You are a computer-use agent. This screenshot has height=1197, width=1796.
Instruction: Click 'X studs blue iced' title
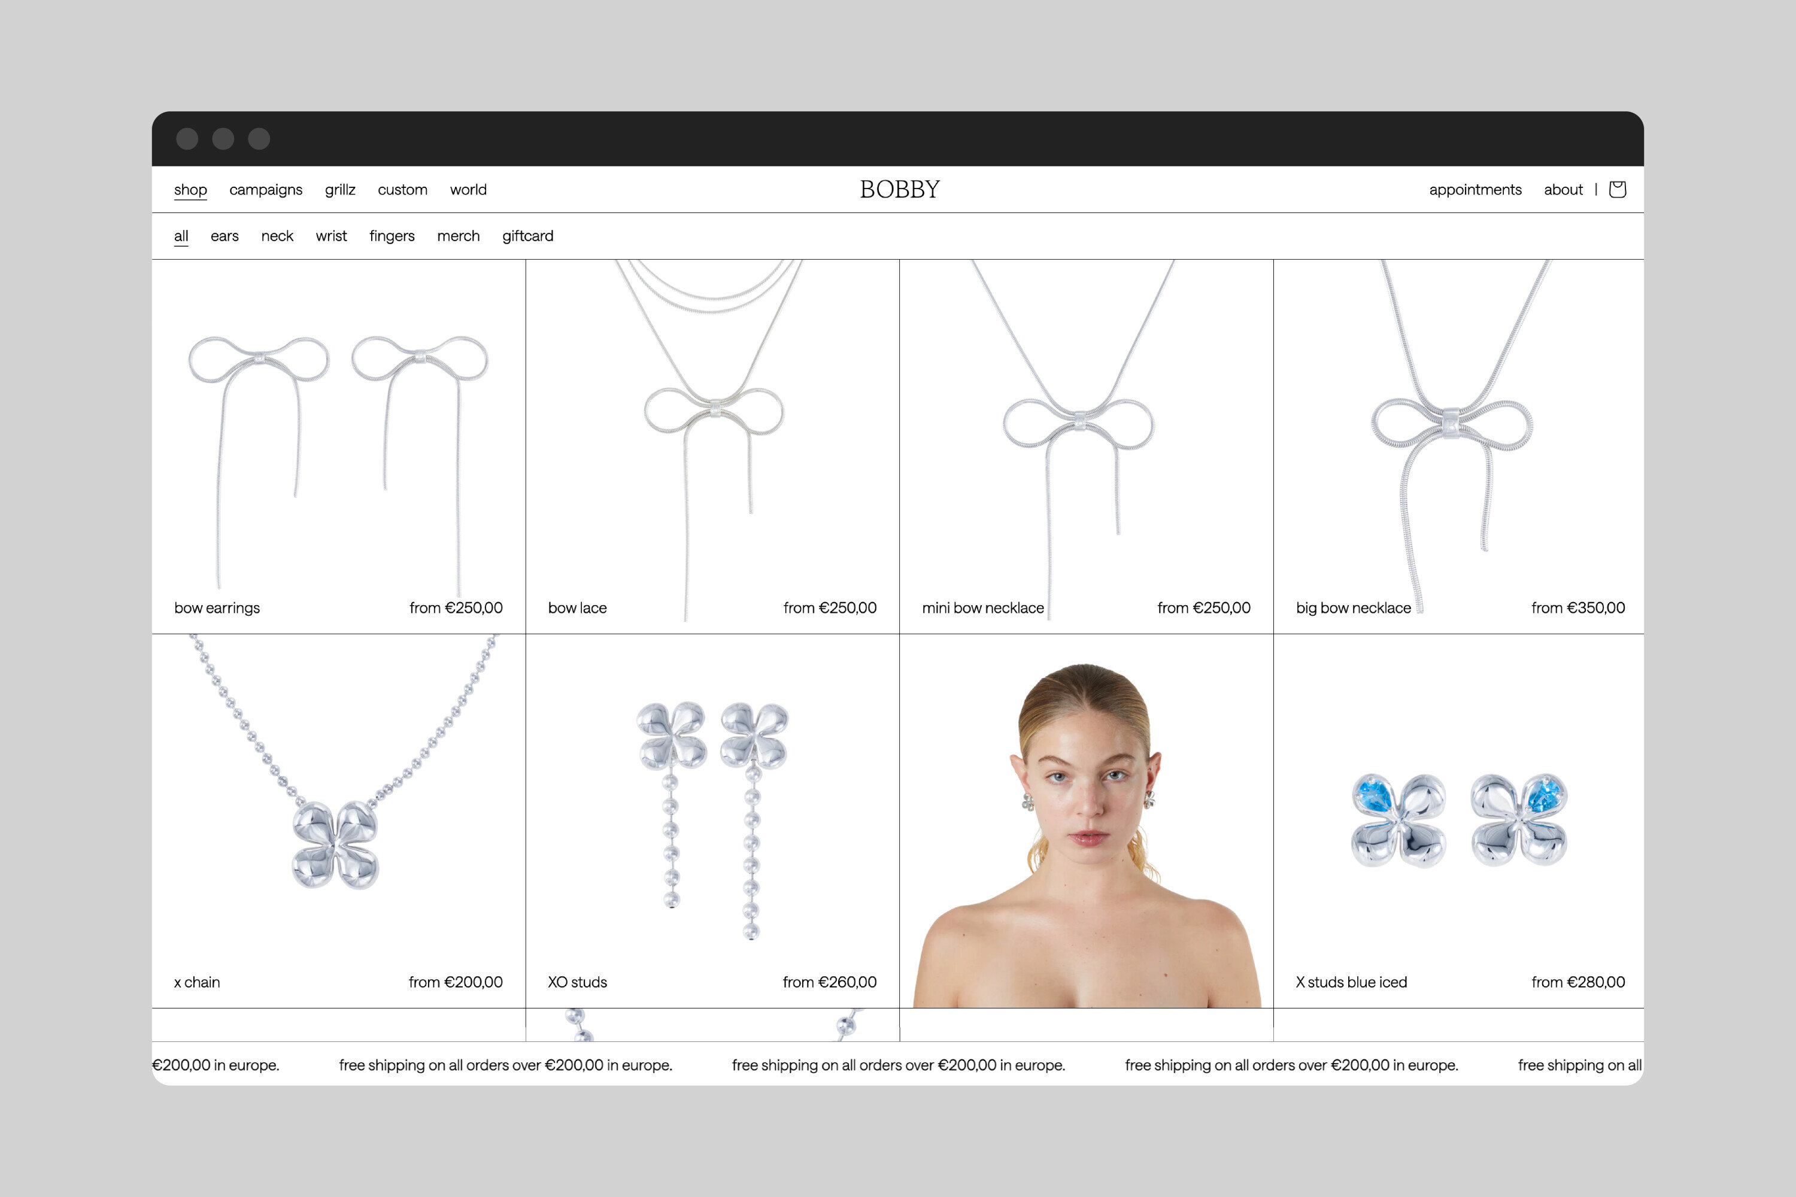coord(1351,982)
